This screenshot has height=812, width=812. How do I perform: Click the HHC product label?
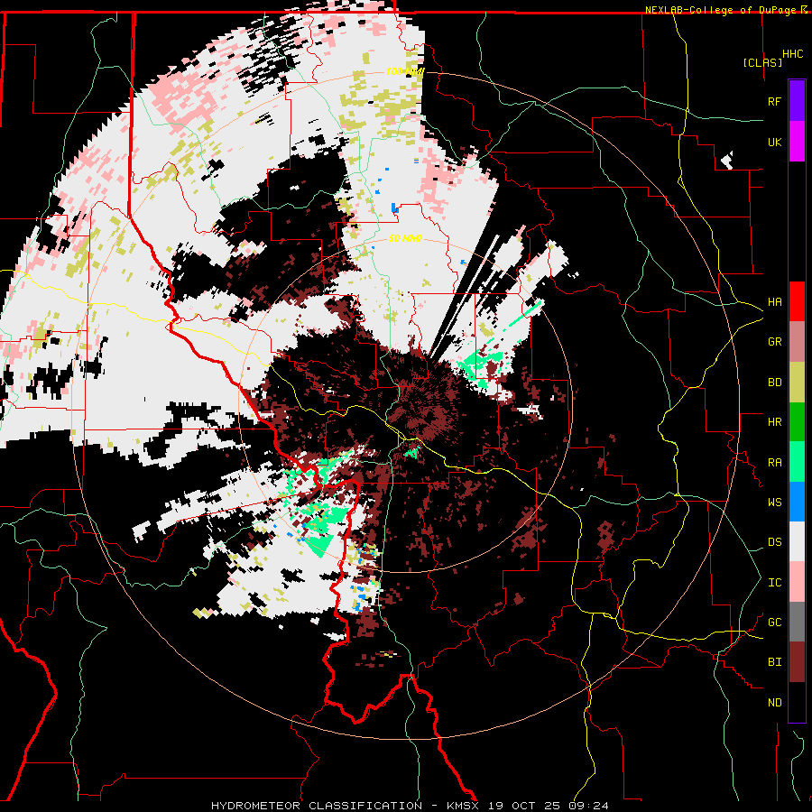pyautogui.click(x=792, y=54)
